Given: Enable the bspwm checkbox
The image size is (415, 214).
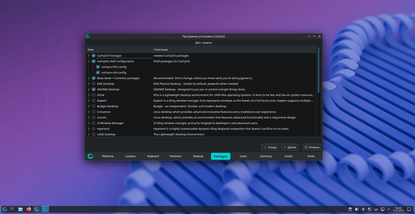Looking at the screenshot, I should point(94,100).
